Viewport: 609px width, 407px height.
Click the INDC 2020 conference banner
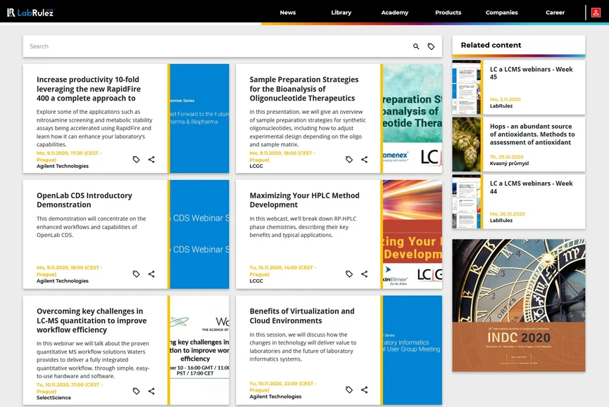pyautogui.click(x=518, y=305)
